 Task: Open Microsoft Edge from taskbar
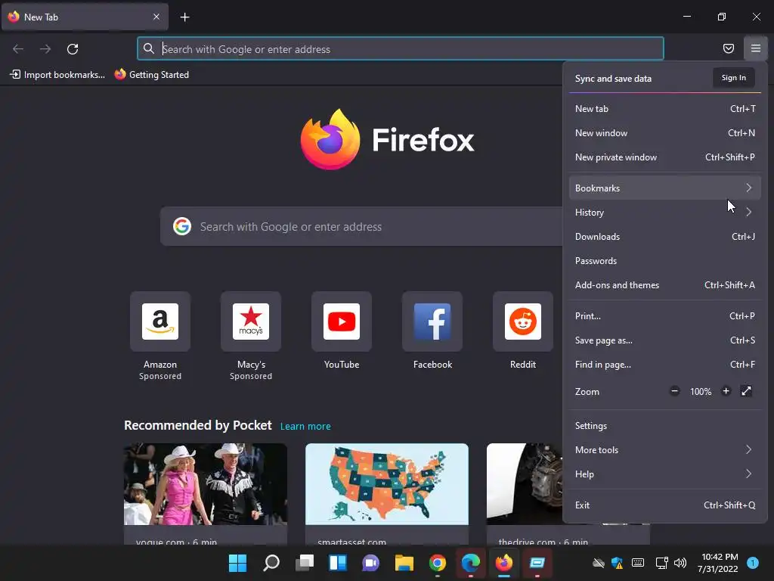(x=470, y=563)
